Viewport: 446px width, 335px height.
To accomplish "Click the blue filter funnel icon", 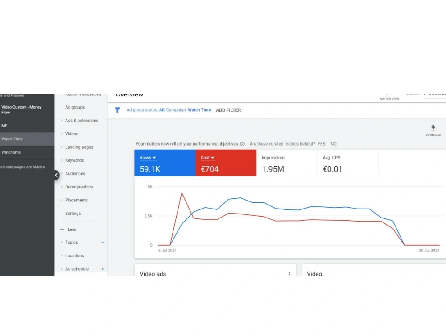I will click(x=117, y=110).
